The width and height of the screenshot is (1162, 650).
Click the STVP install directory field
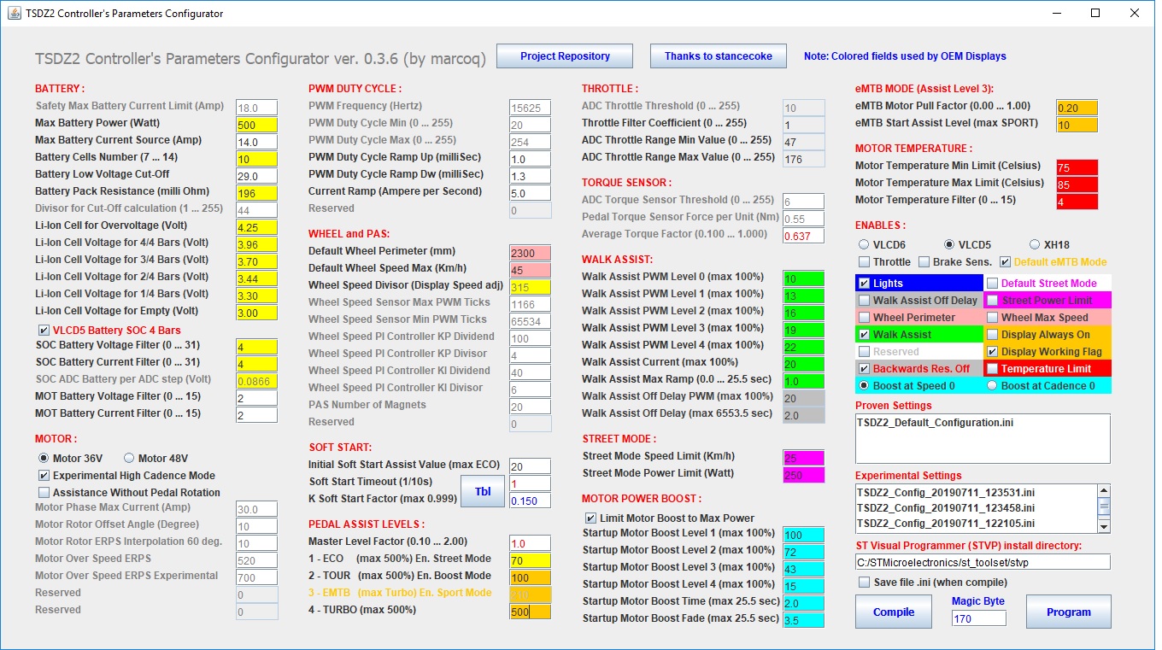983,562
